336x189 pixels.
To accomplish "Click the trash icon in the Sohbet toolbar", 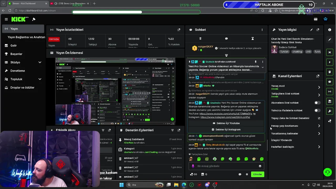I will tap(200, 39).
